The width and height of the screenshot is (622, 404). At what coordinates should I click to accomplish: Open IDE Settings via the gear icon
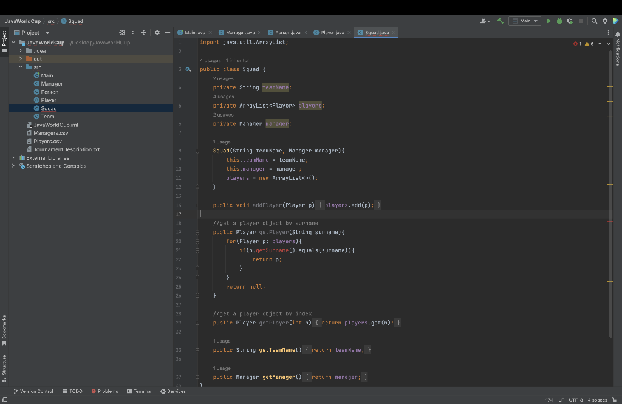[x=604, y=20]
